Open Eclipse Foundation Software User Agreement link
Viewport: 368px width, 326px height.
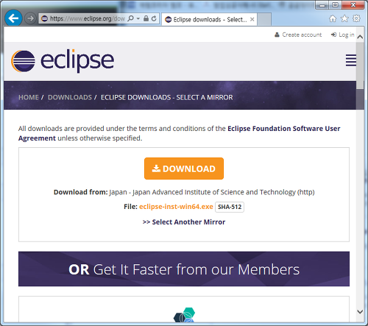(x=180, y=133)
